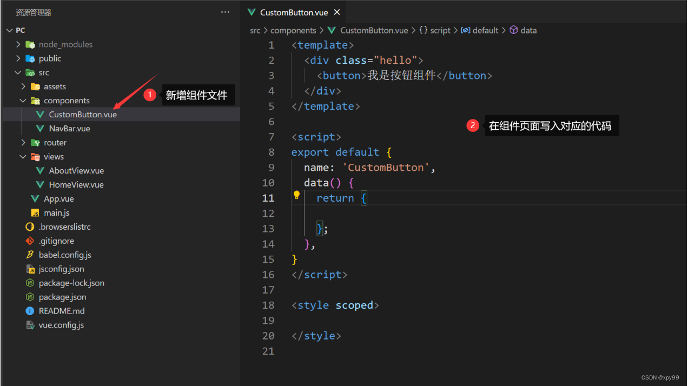
Task: Click the .browserslistrc browserslist icon
Action: [x=30, y=227]
